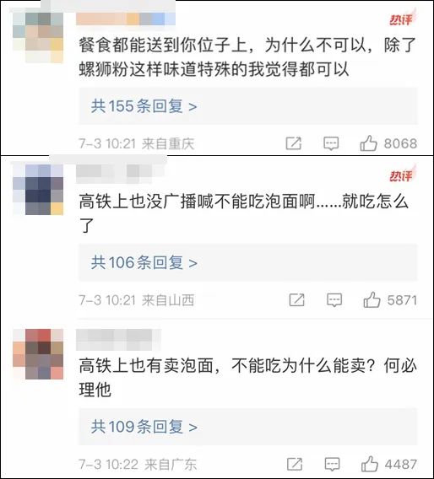
Task: Select the comment text about 螺狮粉
Action: (x=247, y=57)
